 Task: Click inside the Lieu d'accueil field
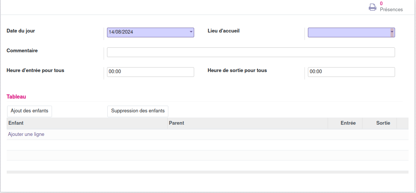coord(348,33)
